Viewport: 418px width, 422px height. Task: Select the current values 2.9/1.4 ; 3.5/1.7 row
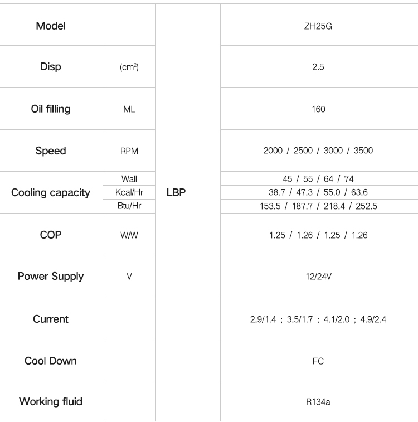318,319
